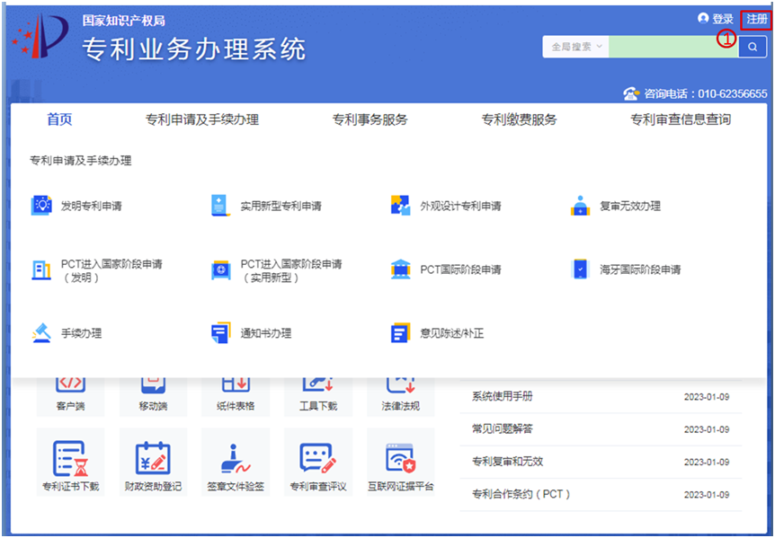Image resolution: width=775 pixels, height=538 pixels.
Task: Click the 客户端 code icon
Action: point(70,384)
